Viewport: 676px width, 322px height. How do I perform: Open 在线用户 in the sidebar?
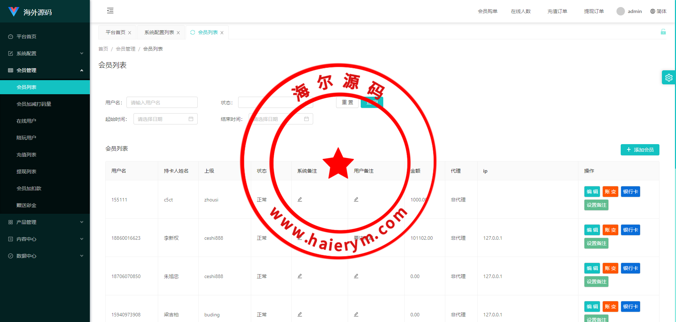point(26,121)
